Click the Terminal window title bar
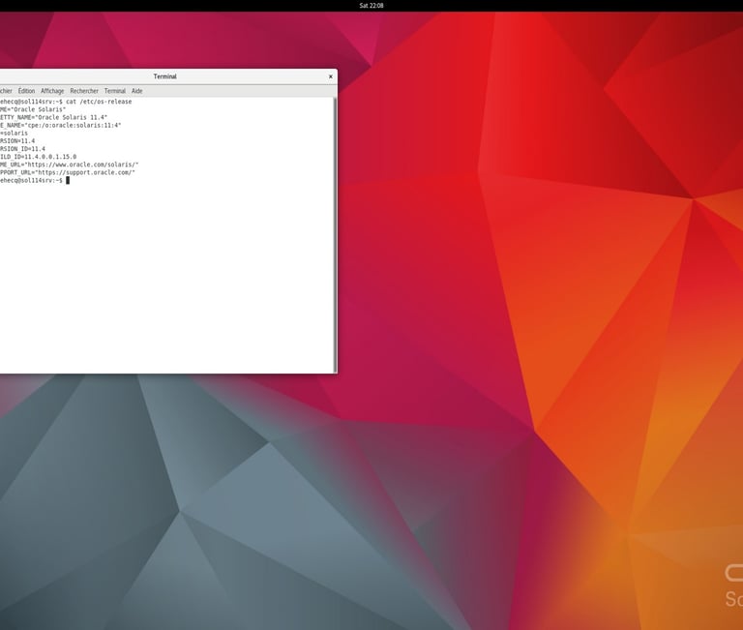 pos(164,76)
